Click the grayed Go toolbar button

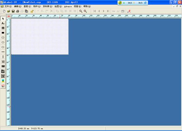[x=114, y=11]
